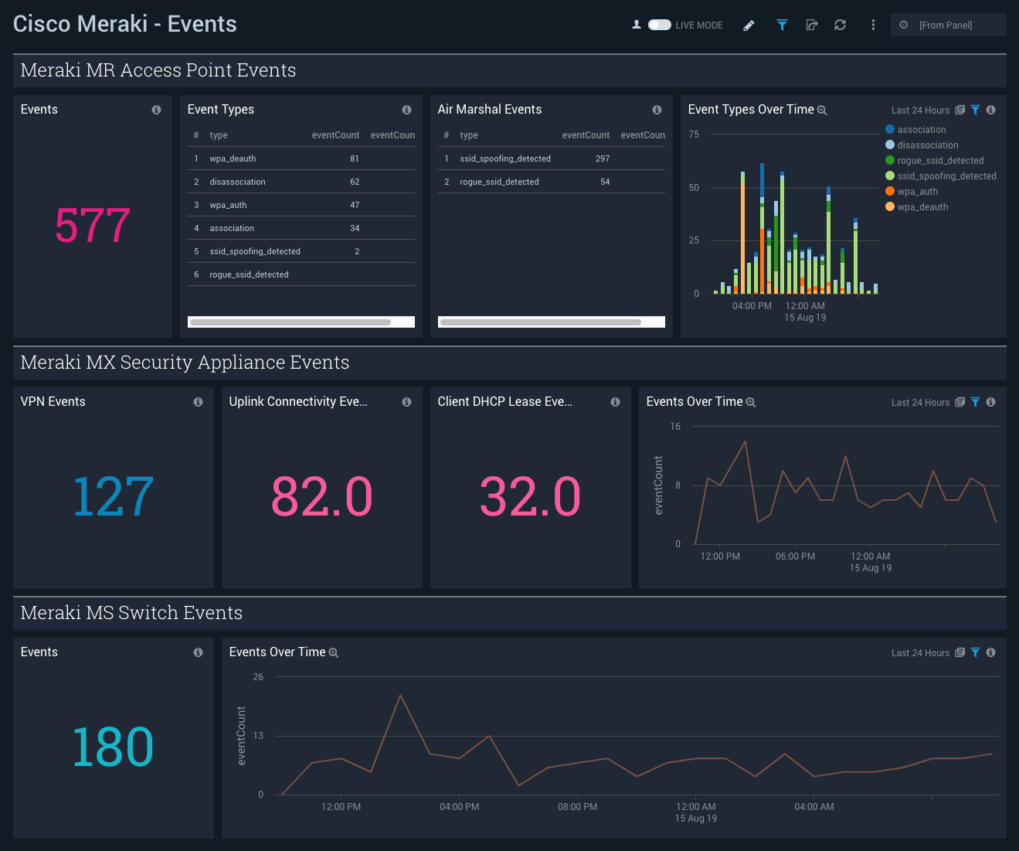This screenshot has height=851, width=1019.
Task: Open the [From Panel] time range selector
Action: tap(948, 25)
